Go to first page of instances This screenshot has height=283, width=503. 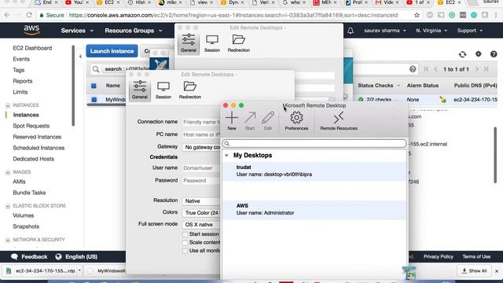coord(426,69)
